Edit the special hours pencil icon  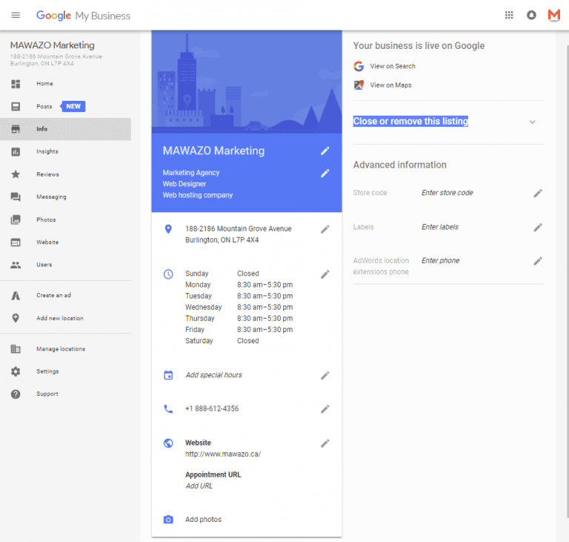(325, 376)
